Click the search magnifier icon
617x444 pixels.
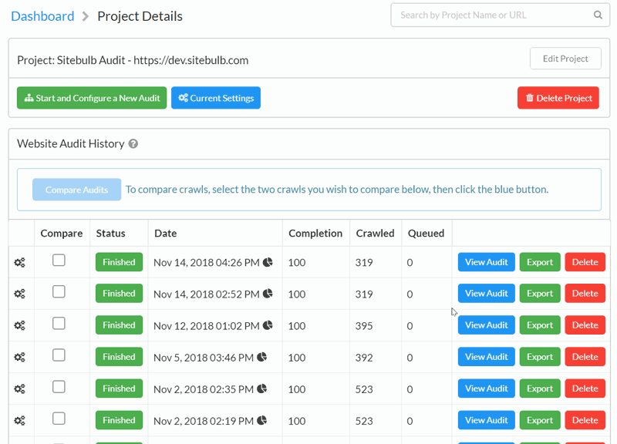(598, 15)
